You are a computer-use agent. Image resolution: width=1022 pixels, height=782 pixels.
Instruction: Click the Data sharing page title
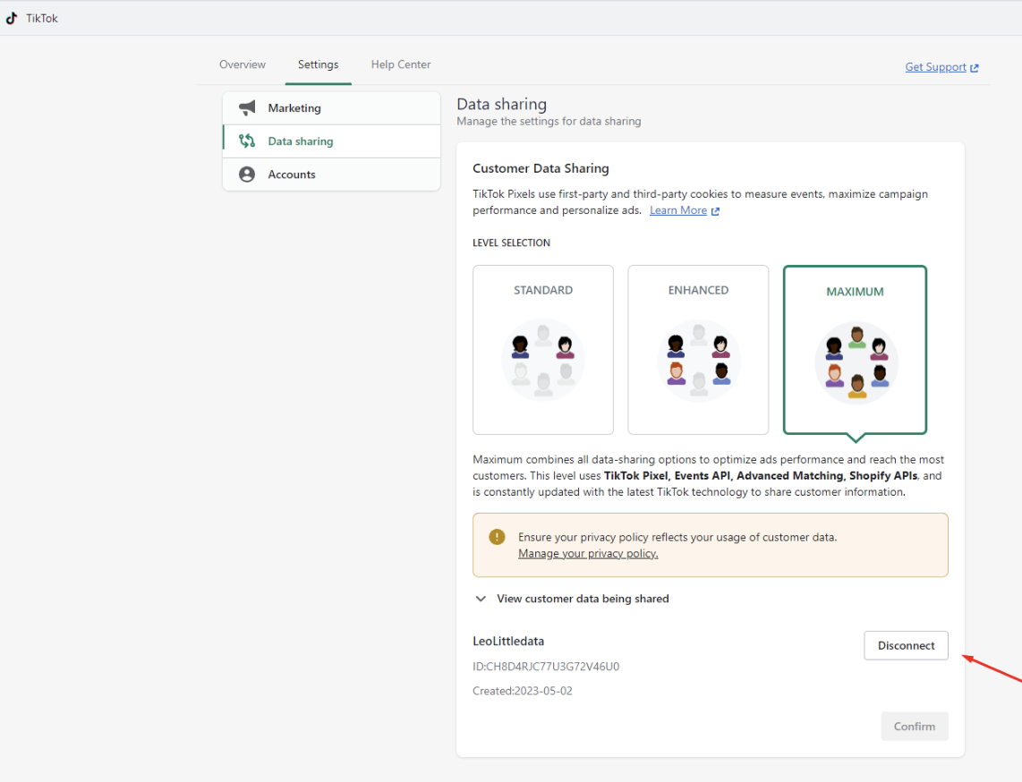point(501,105)
